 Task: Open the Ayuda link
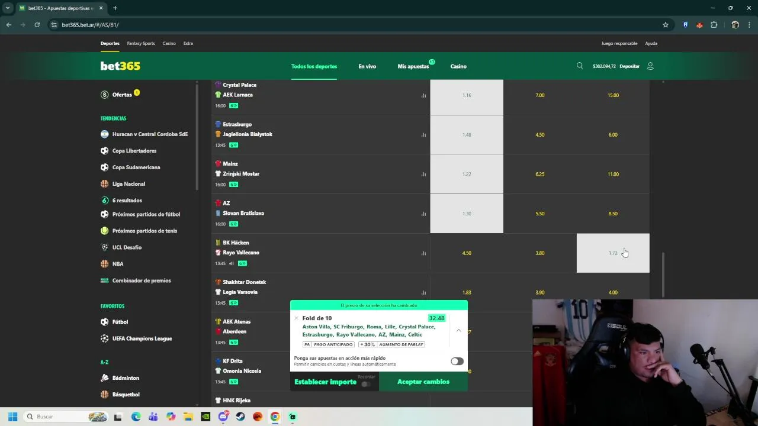(x=651, y=43)
